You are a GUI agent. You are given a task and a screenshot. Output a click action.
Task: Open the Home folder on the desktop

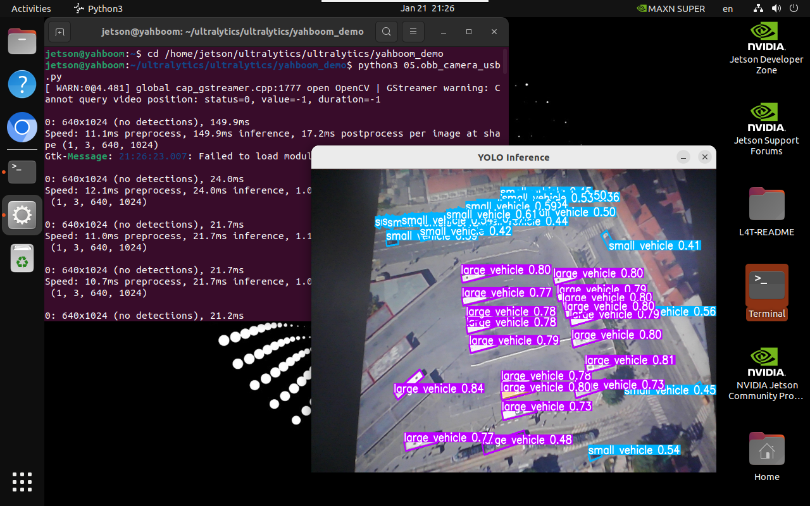[766, 457]
